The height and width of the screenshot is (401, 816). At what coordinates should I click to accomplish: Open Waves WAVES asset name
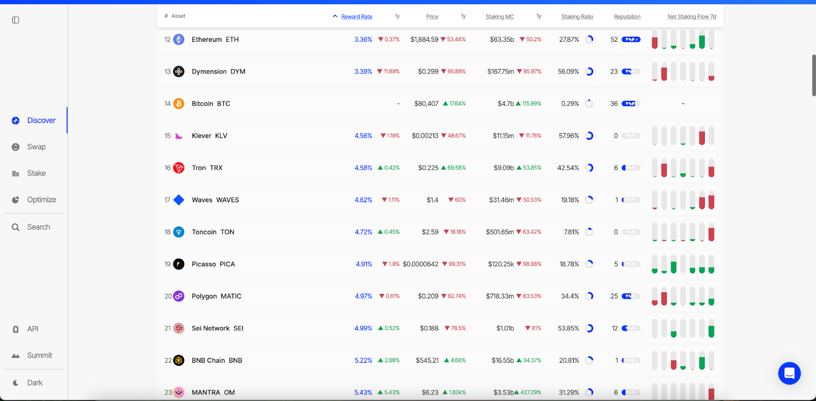tap(215, 200)
